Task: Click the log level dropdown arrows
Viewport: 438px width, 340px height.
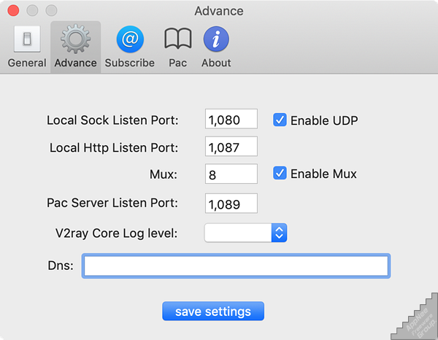Action: coord(279,233)
